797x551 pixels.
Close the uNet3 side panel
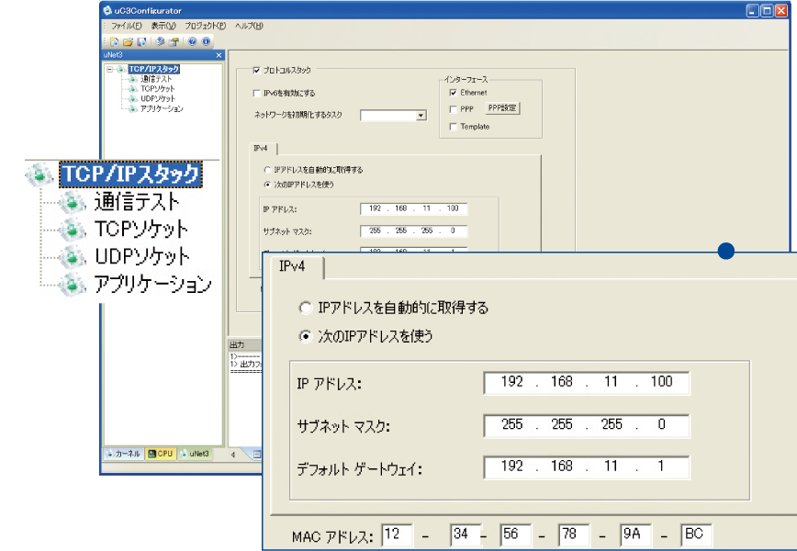[219, 55]
